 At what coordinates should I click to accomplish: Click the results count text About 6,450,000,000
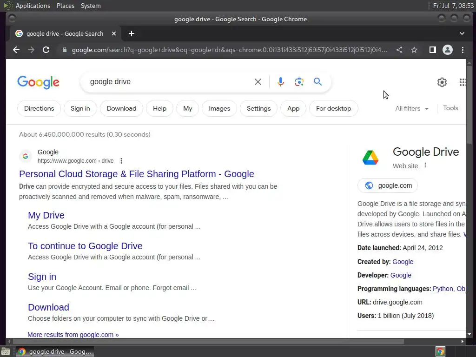tap(85, 134)
